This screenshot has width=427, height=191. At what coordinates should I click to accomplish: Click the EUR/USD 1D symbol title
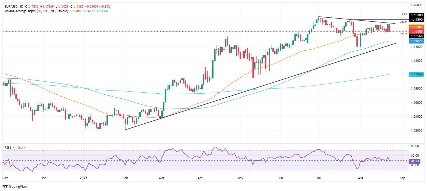click(14, 7)
